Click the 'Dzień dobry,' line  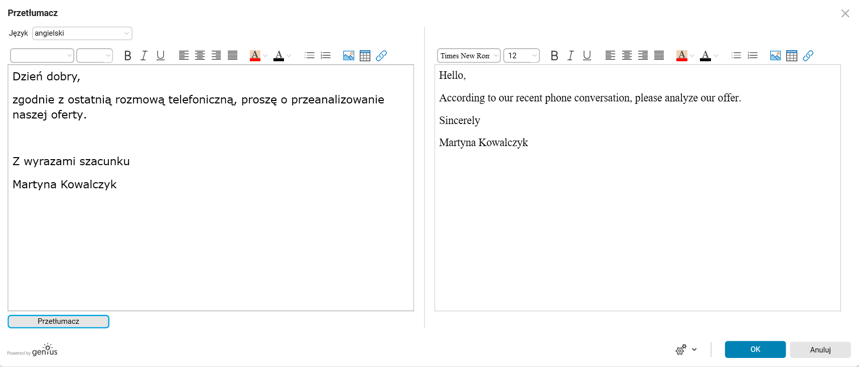click(46, 76)
